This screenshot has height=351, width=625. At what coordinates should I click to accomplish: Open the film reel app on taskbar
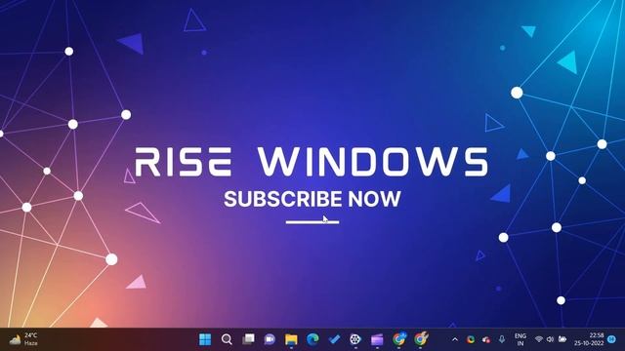point(355,339)
